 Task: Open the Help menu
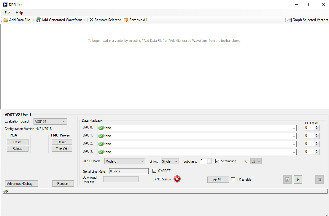coord(19,13)
